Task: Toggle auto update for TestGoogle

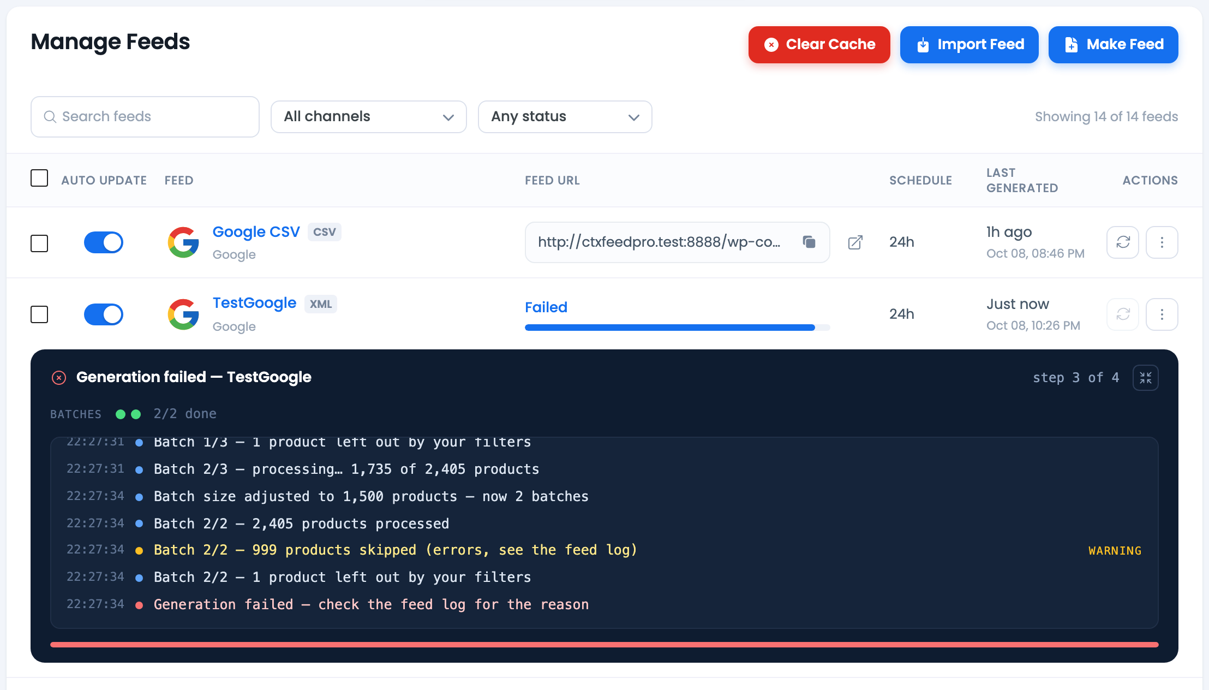Action: [104, 314]
